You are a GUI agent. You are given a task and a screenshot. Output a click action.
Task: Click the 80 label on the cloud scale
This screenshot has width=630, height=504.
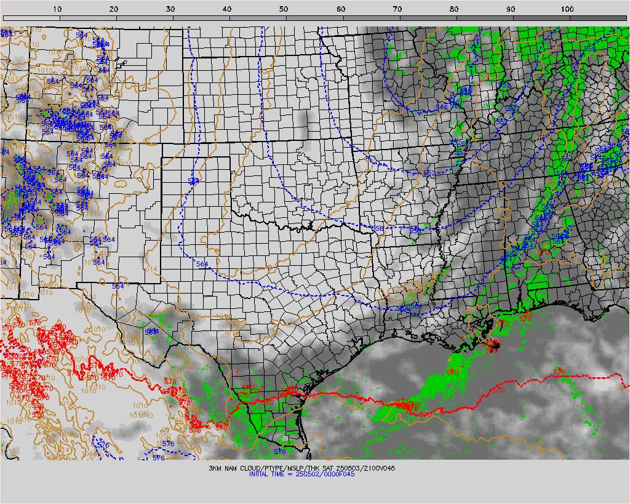click(x=453, y=9)
